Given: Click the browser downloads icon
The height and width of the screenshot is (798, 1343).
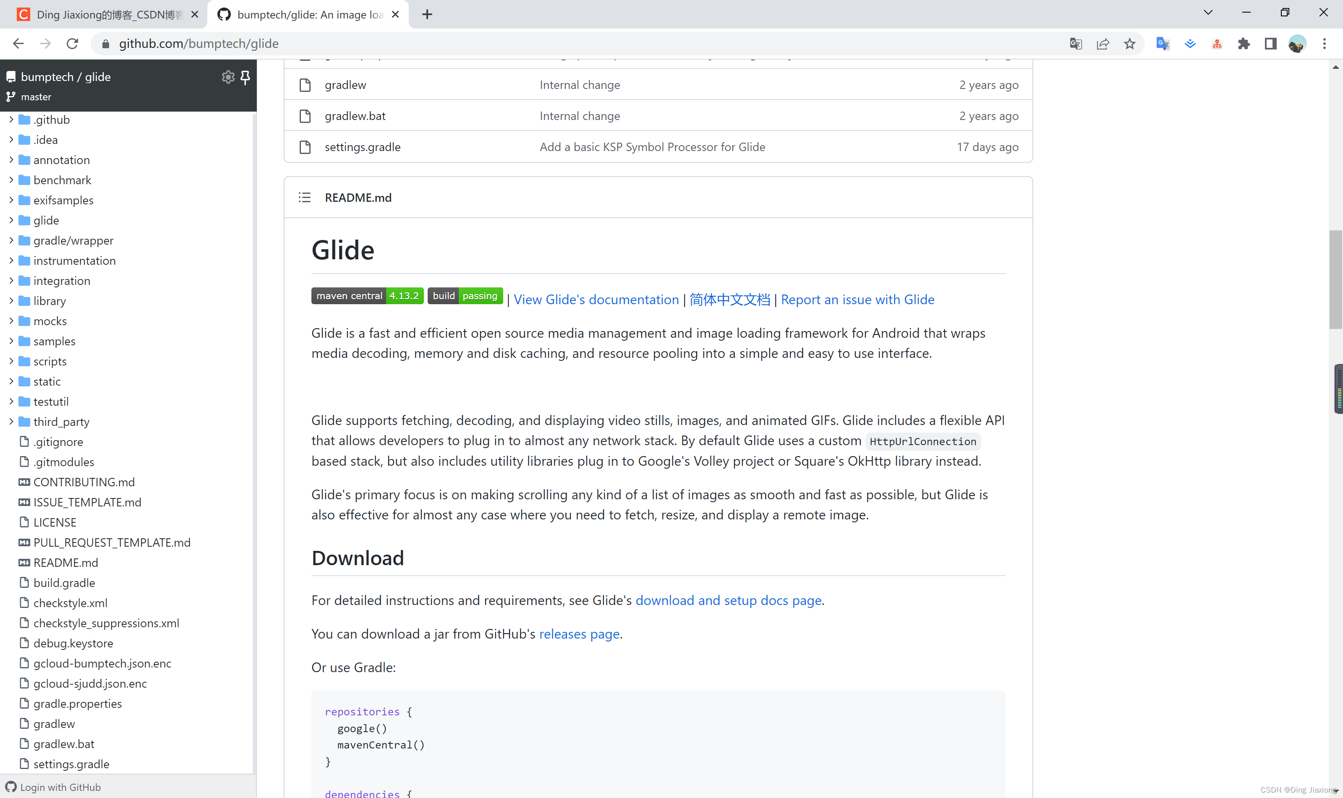Looking at the screenshot, I should 1190,44.
